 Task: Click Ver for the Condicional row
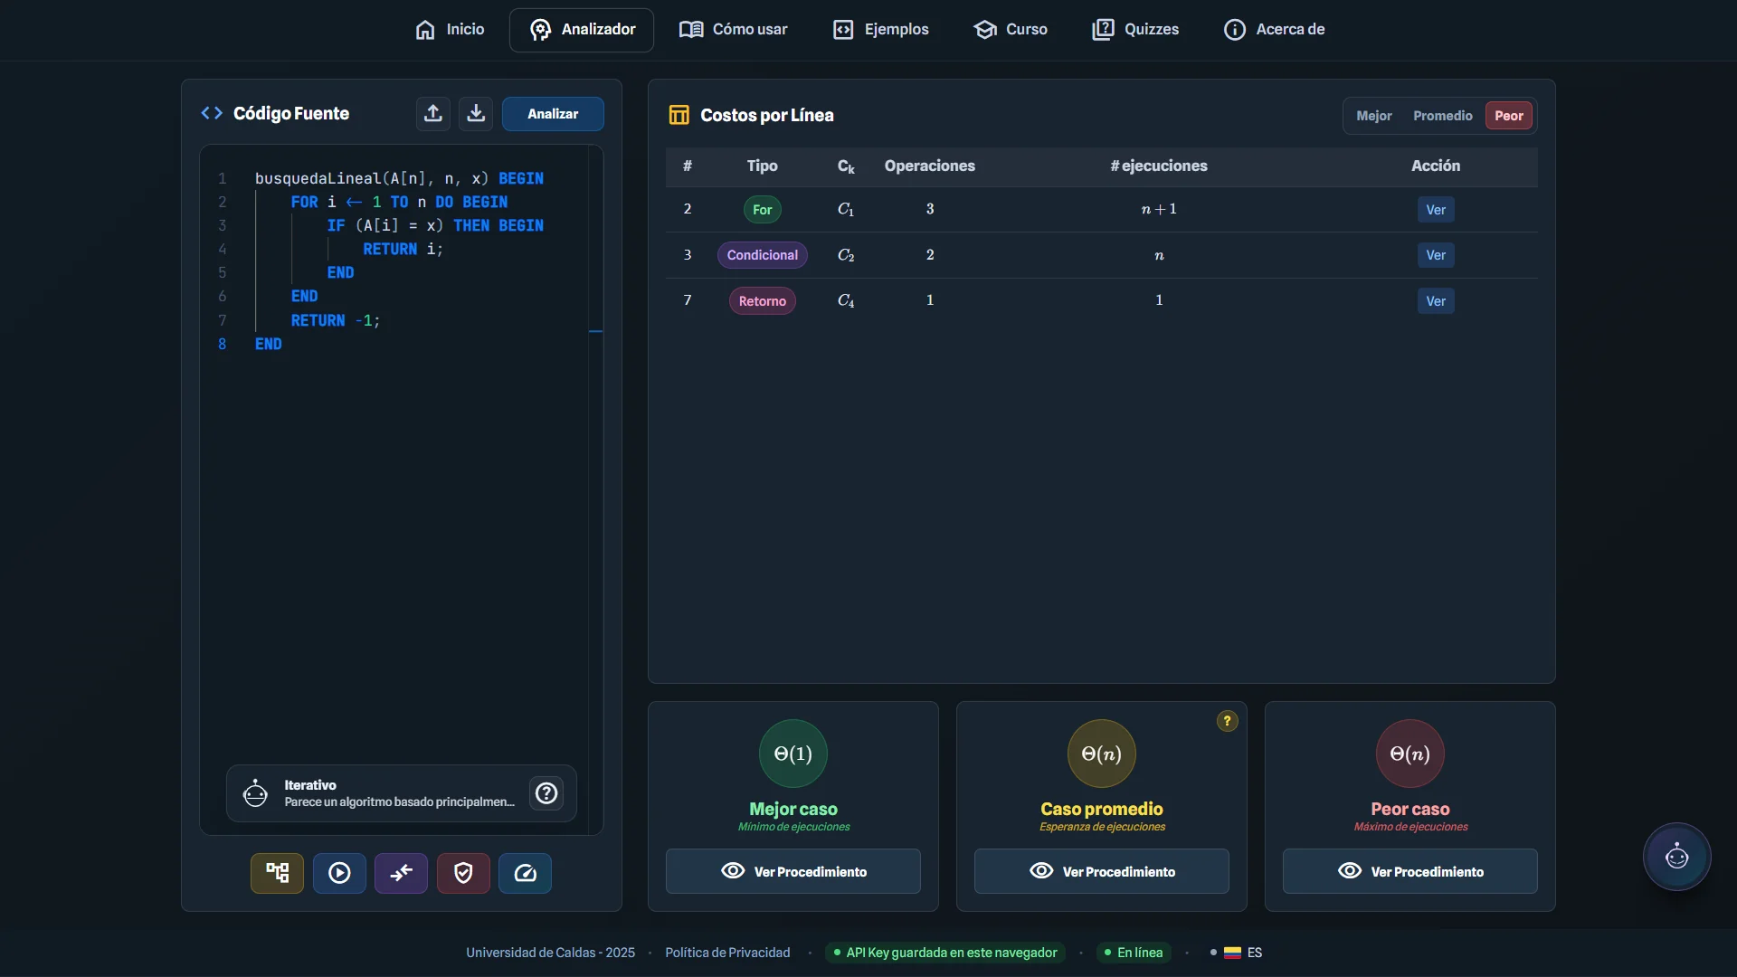coord(1436,255)
